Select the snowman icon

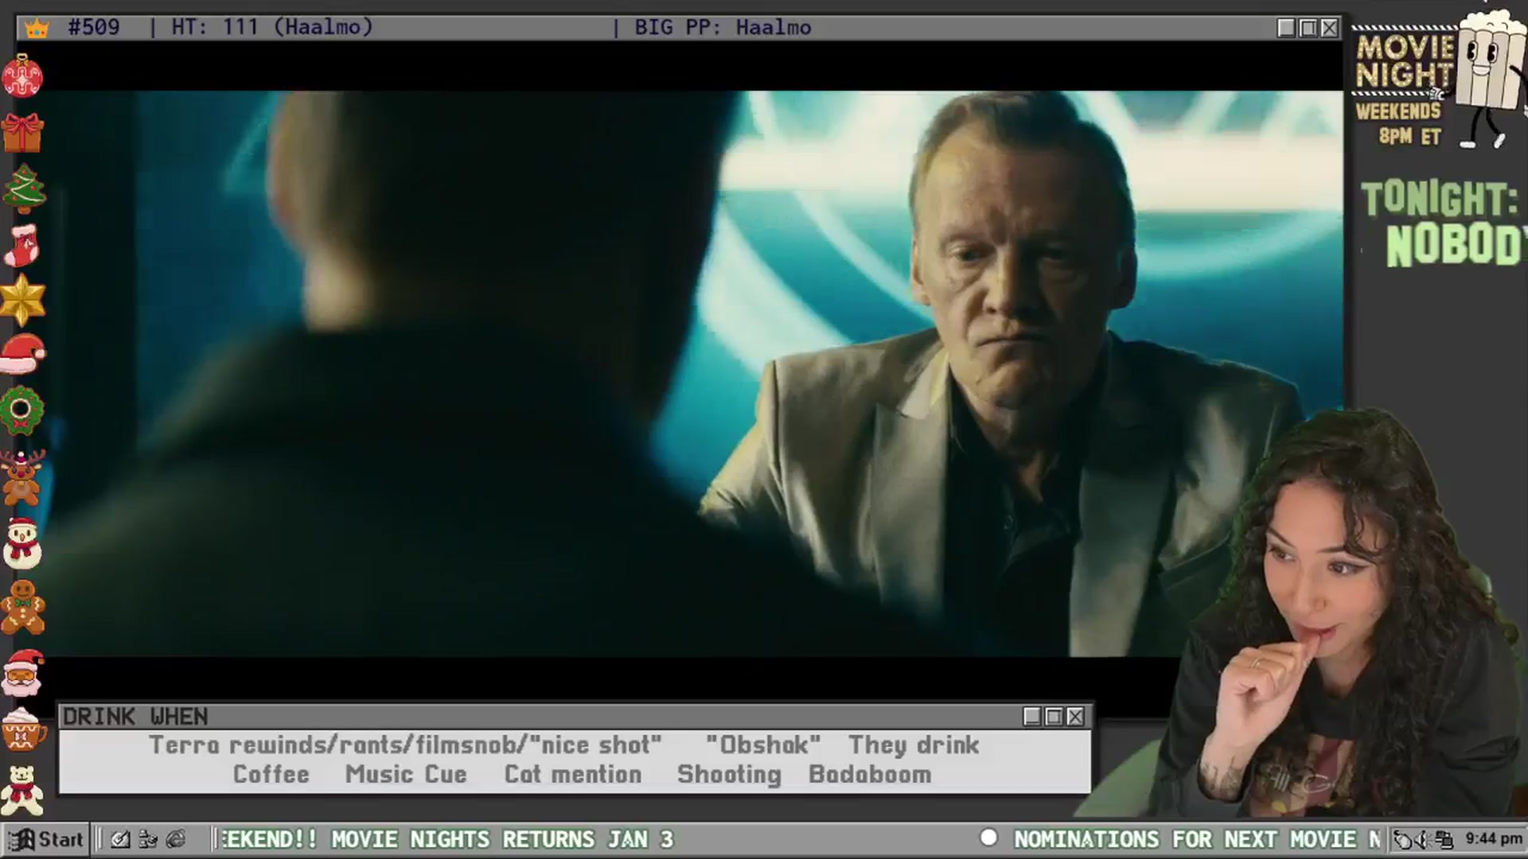pyautogui.click(x=22, y=542)
